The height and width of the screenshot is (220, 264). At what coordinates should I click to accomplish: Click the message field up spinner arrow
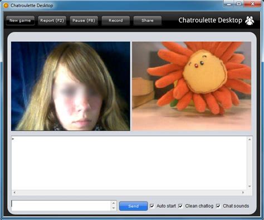click(x=114, y=203)
